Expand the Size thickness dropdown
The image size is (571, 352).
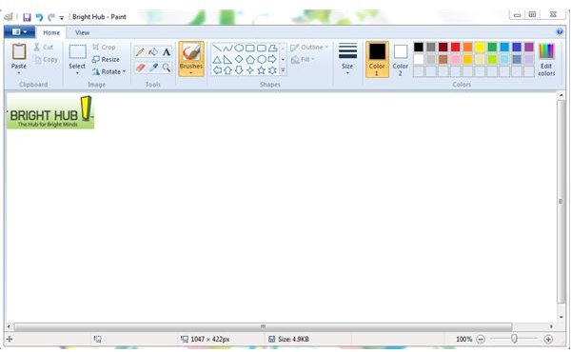pyautogui.click(x=347, y=59)
